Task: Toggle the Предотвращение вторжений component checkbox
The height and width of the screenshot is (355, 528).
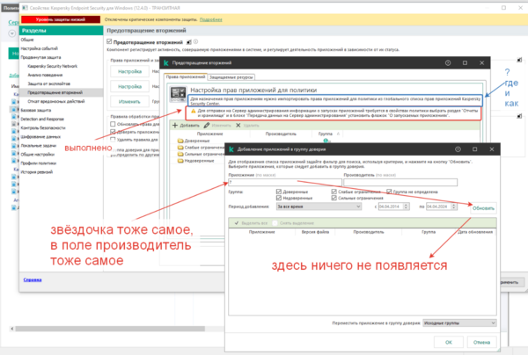Action: click(111, 41)
